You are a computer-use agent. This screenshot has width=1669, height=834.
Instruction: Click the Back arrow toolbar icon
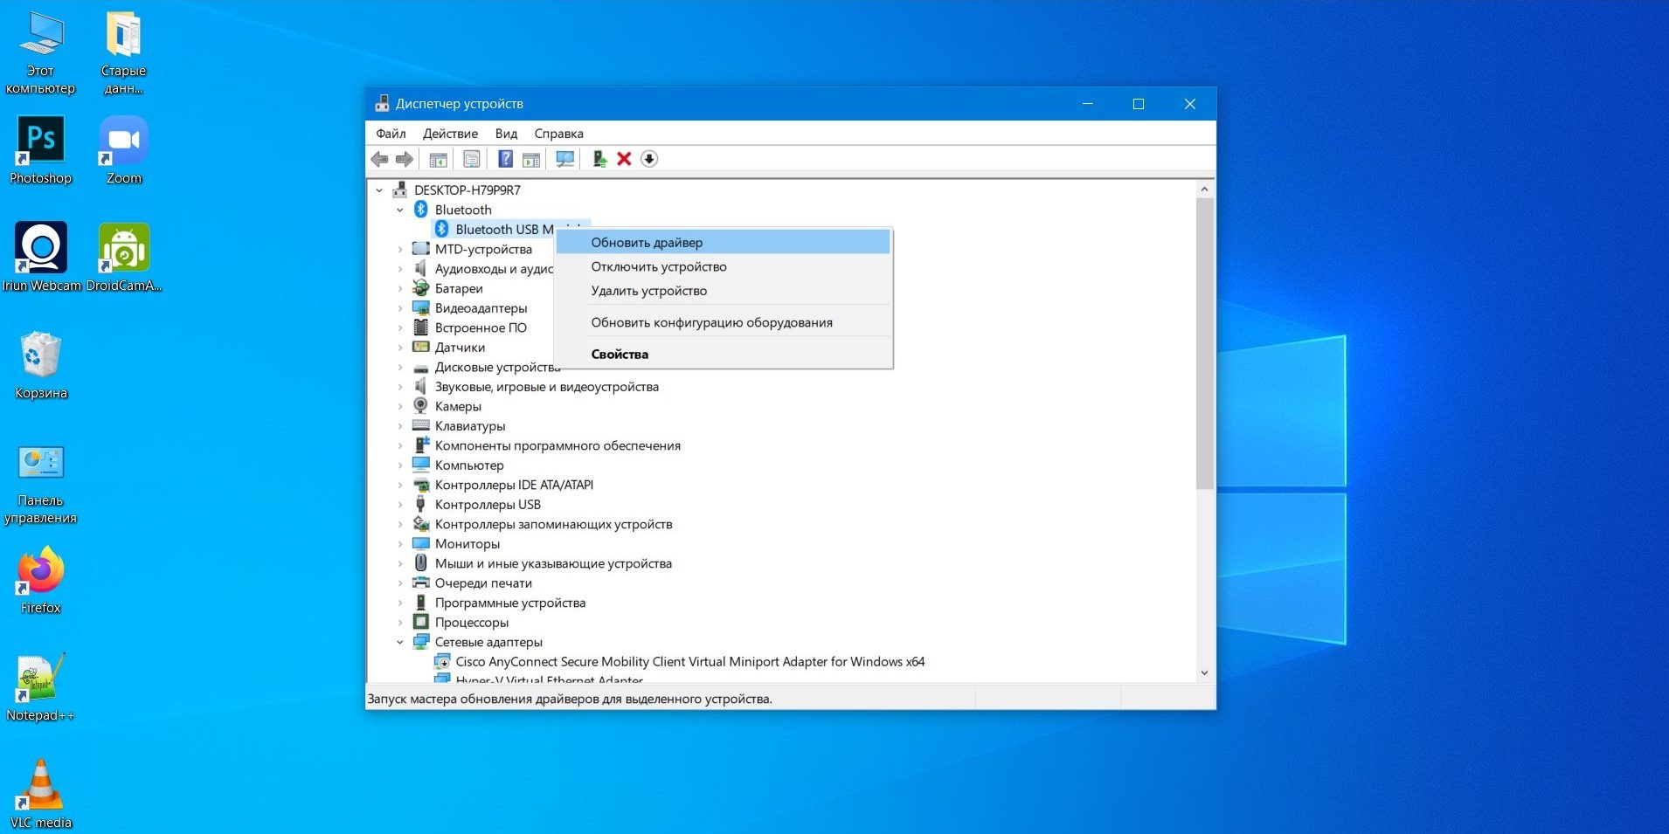[x=379, y=159]
